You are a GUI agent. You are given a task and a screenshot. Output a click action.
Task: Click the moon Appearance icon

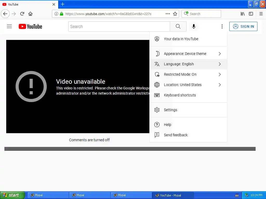click(157, 54)
